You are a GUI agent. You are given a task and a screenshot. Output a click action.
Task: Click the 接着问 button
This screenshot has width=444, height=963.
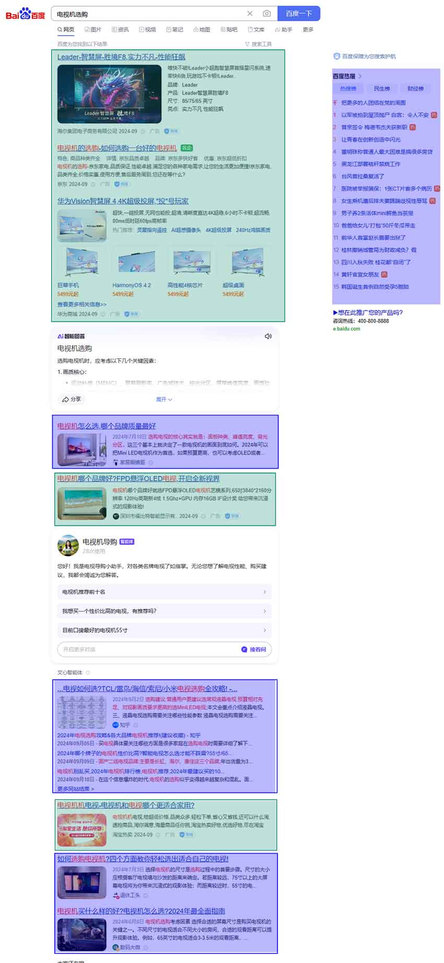254,649
